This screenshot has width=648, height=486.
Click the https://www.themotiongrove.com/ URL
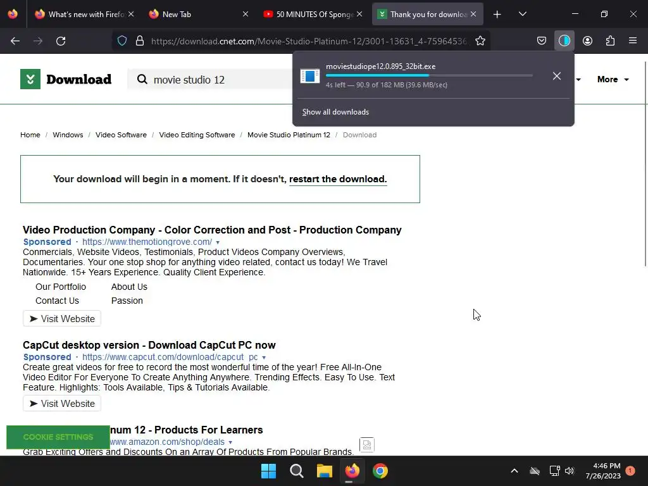point(147,242)
